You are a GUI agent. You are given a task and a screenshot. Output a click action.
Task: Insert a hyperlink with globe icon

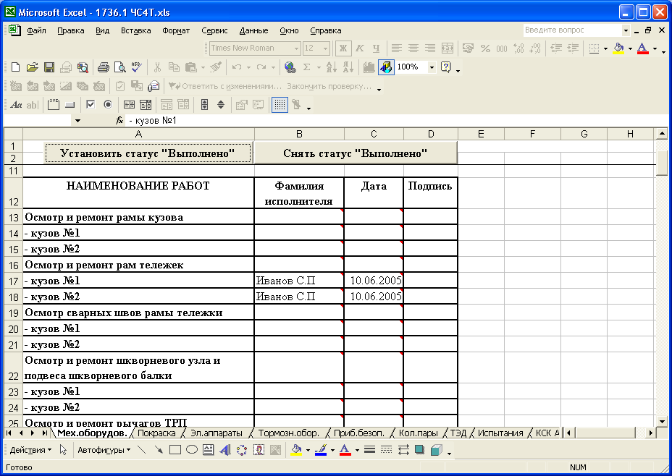[x=290, y=67]
